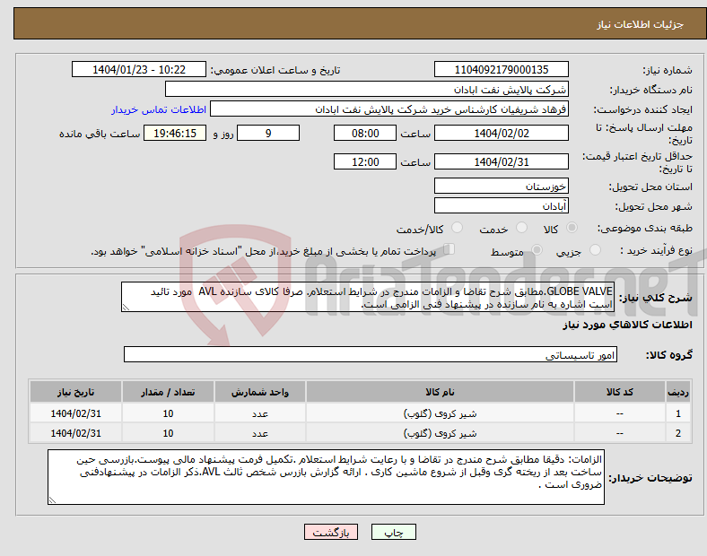Click the resize handle of buyer notes box

click(x=52, y=500)
